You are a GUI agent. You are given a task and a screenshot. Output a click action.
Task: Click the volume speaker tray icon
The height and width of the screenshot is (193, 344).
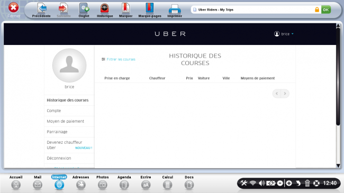click(261, 183)
